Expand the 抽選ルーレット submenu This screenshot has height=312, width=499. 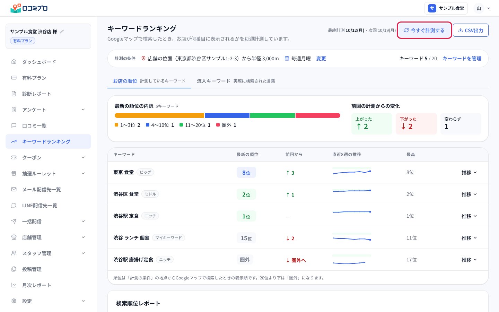[x=83, y=173]
